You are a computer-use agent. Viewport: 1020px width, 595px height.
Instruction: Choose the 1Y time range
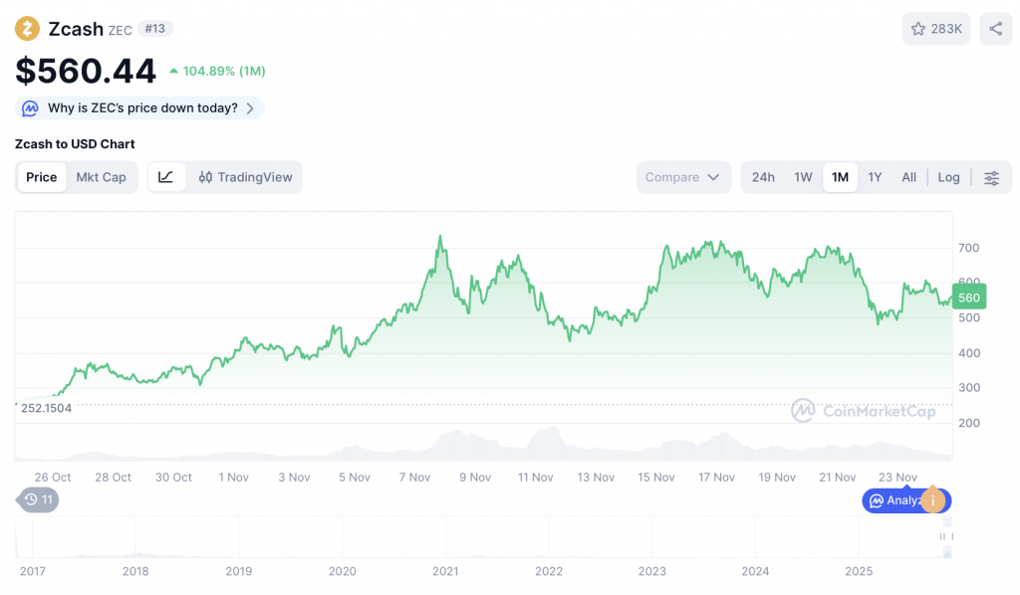[875, 177]
